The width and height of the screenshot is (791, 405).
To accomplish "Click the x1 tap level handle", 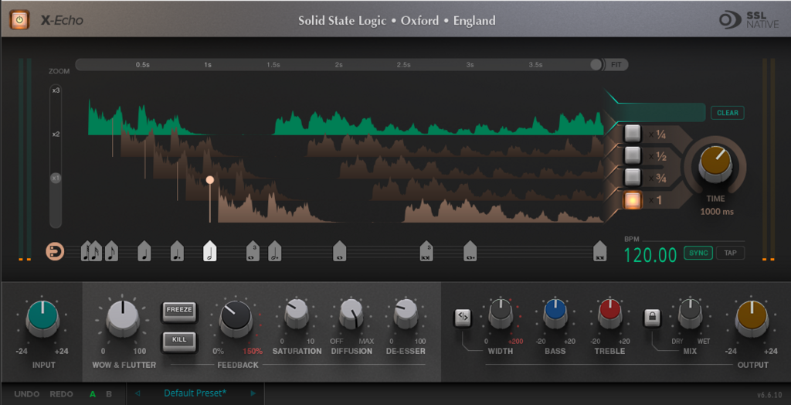I will [x=210, y=180].
